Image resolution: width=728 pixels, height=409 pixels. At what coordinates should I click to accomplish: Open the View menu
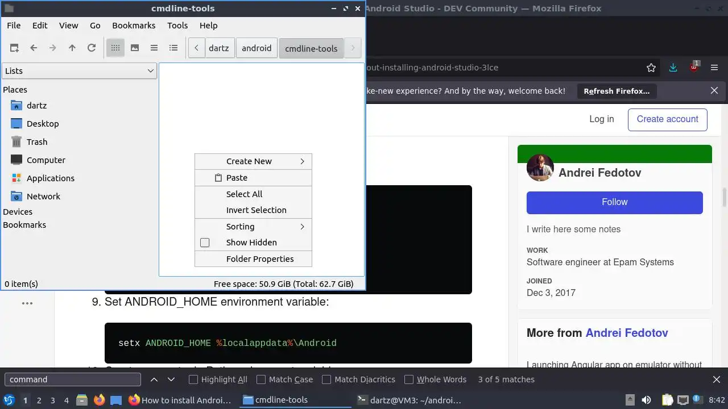(69, 26)
